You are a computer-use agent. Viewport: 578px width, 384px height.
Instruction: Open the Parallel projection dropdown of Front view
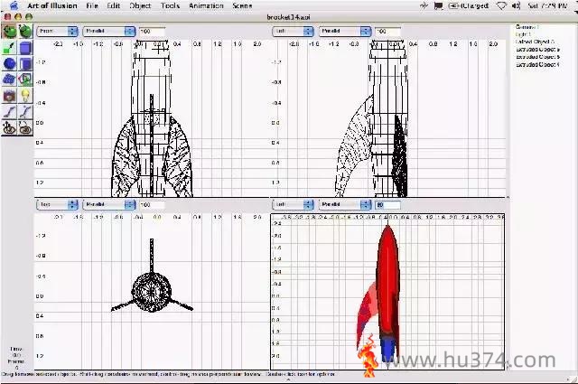pos(109,32)
